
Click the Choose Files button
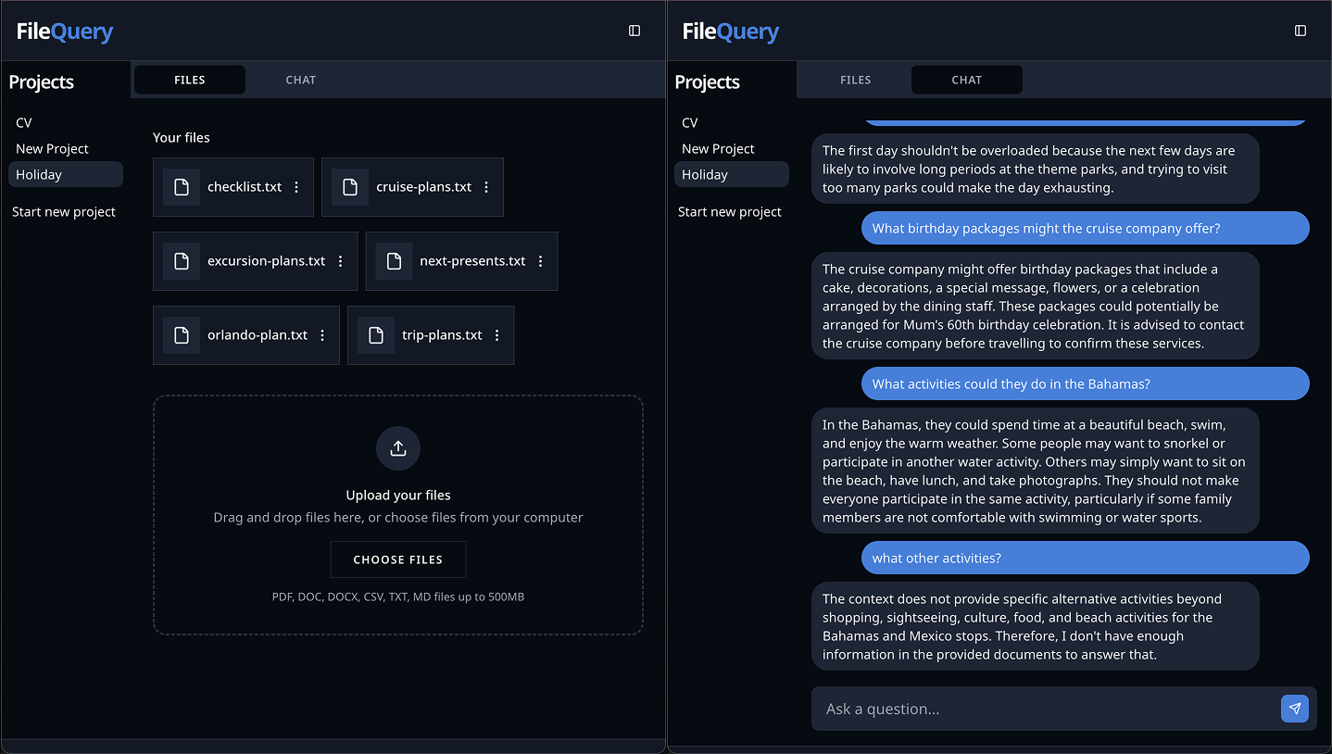398,559
